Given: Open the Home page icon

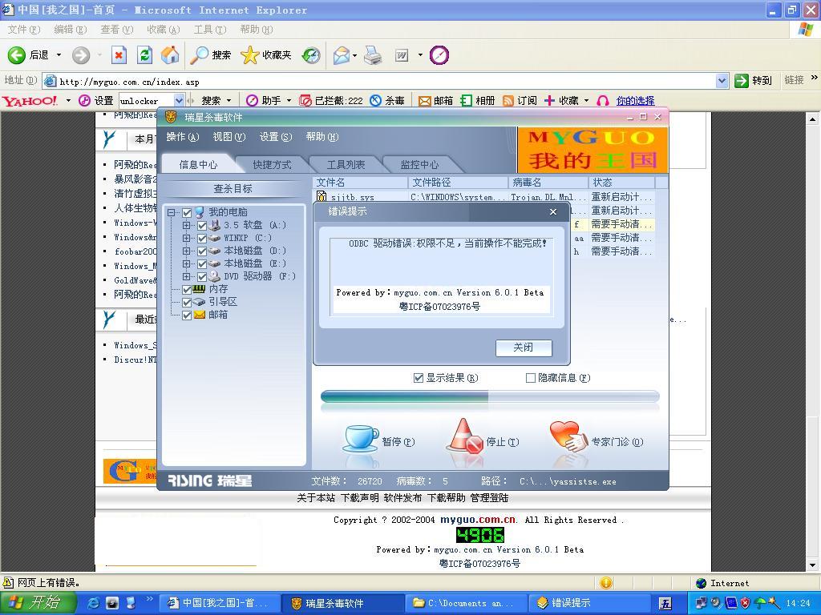Looking at the screenshot, I should tap(170, 55).
